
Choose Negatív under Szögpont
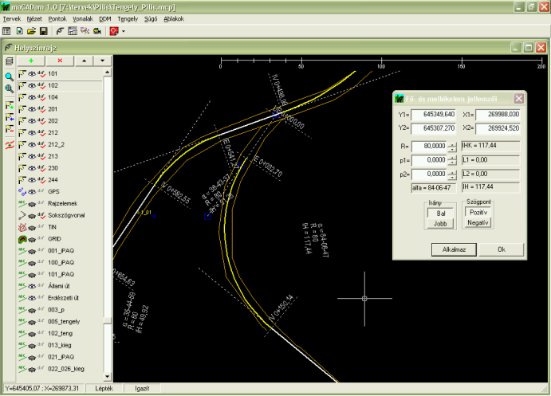pyautogui.click(x=478, y=222)
